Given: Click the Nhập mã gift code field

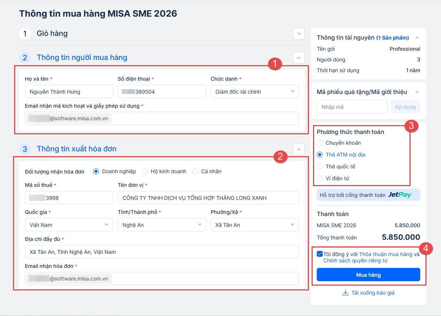Looking at the screenshot, I should pyautogui.click(x=352, y=107).
